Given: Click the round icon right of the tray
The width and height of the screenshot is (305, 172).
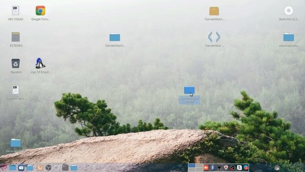Looking at the screenshot, I should [277, 168].
